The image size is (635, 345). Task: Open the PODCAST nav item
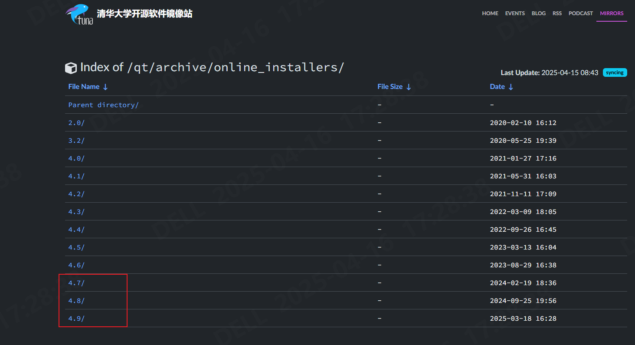click(x=581, y=13)
